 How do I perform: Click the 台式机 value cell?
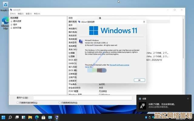[x=102, y=84]
